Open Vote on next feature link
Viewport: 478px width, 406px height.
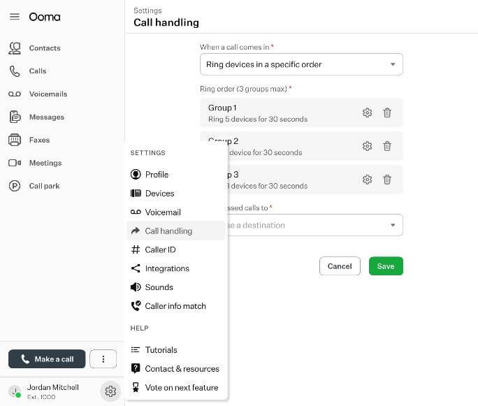point(181,388)
